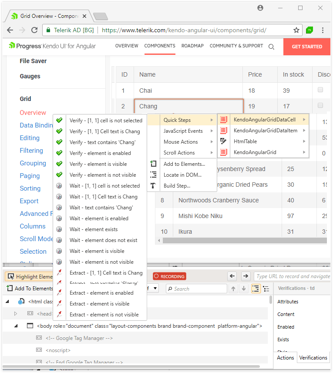Viewport: 333px width, 373px height.
Task: Click the HtmlTable icon
Action: [224, 141]
